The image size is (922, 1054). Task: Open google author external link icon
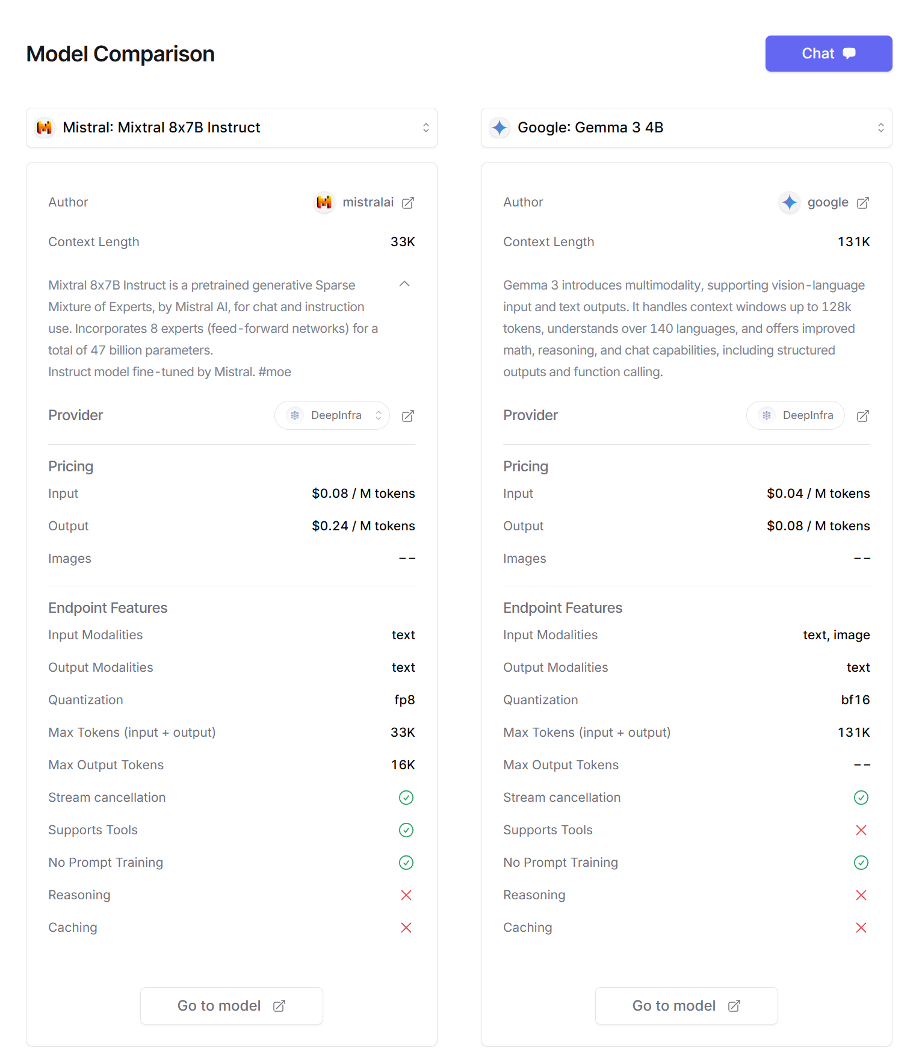coord(863,203)
